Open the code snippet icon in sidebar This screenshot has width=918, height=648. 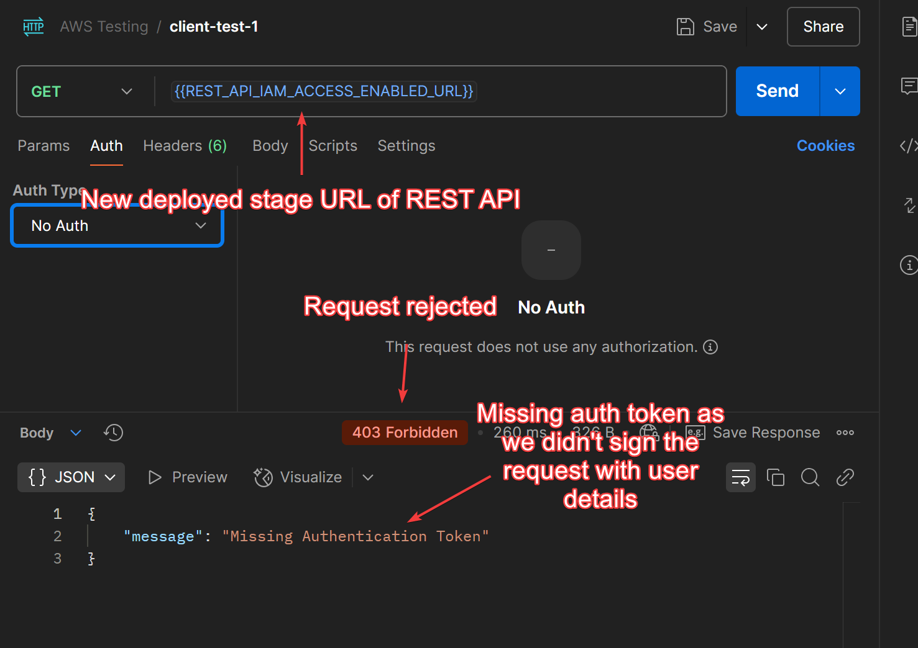pyautogui.click(x=909, y=146)
